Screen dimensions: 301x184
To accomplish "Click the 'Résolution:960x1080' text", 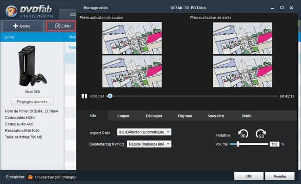I will [22, 130].
